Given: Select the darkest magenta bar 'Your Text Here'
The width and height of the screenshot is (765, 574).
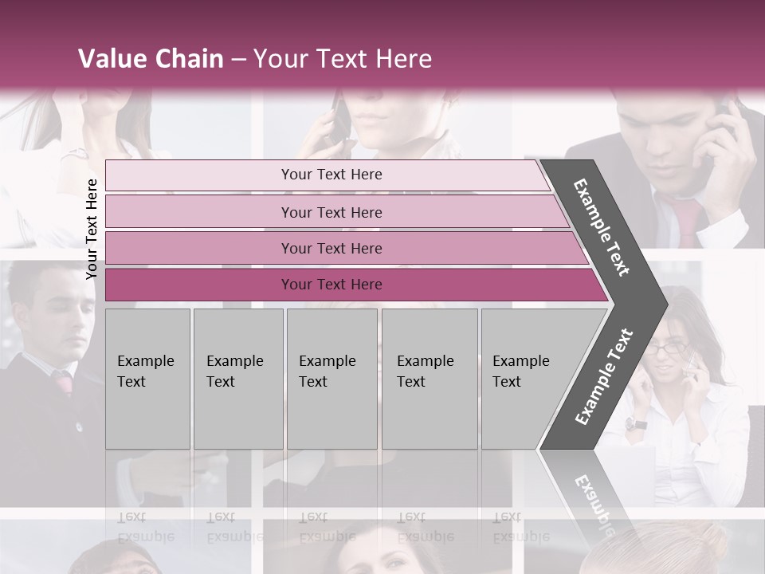Looking at the screenshot, I should (356, 285).
